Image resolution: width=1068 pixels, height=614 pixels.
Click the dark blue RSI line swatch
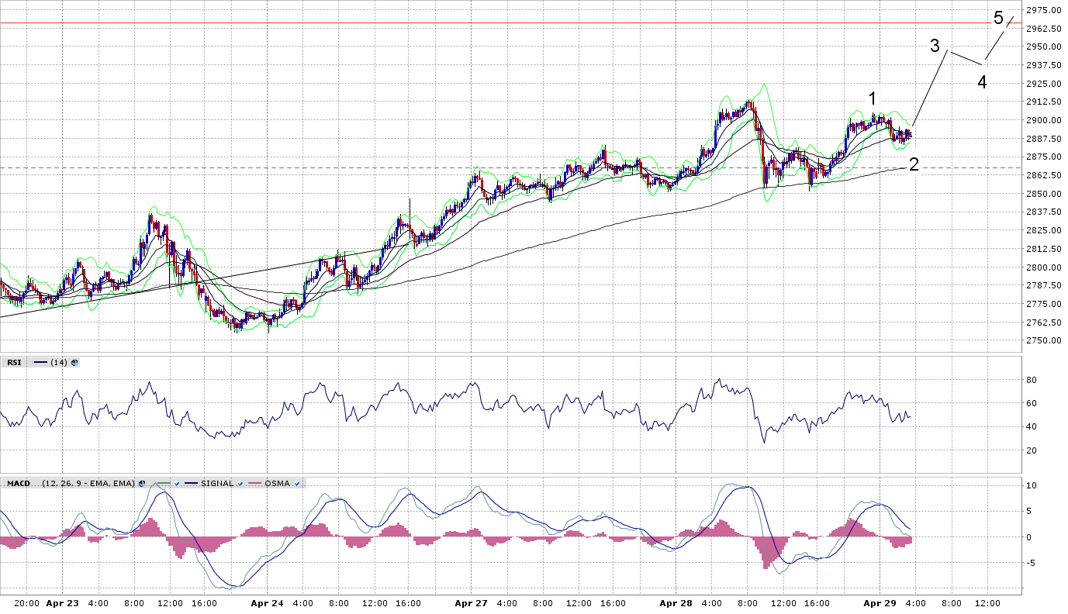41,362
